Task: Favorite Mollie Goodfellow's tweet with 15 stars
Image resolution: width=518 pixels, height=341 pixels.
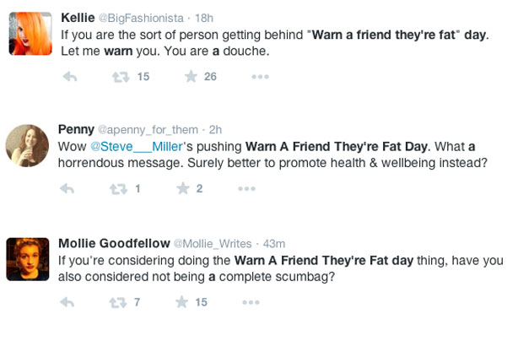Action: (x=181, y=302)
